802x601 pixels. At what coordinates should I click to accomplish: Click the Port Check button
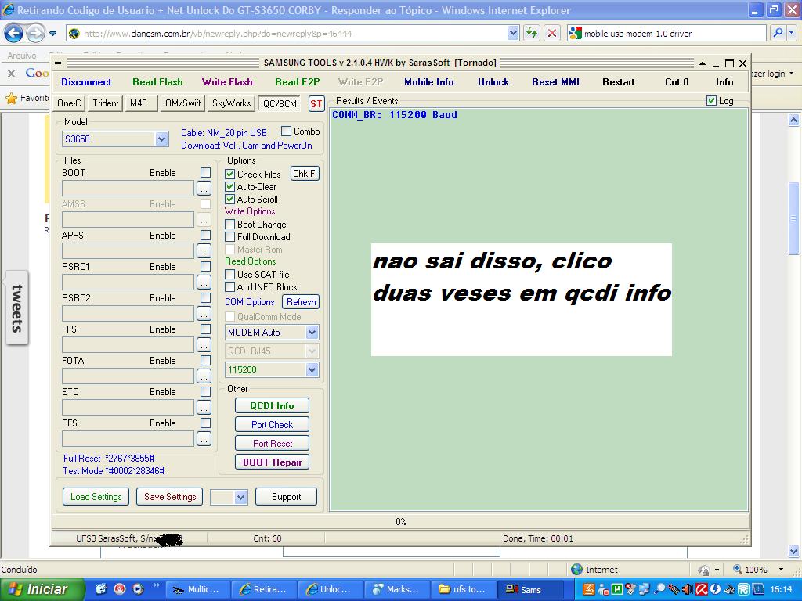coord(272,425)
